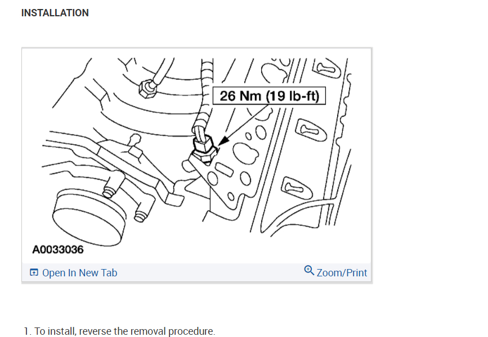Click the gray toolbar strip beneath the diagram
Screen dimensions: 488x337
pyautogui.click(x=196, y=272)
